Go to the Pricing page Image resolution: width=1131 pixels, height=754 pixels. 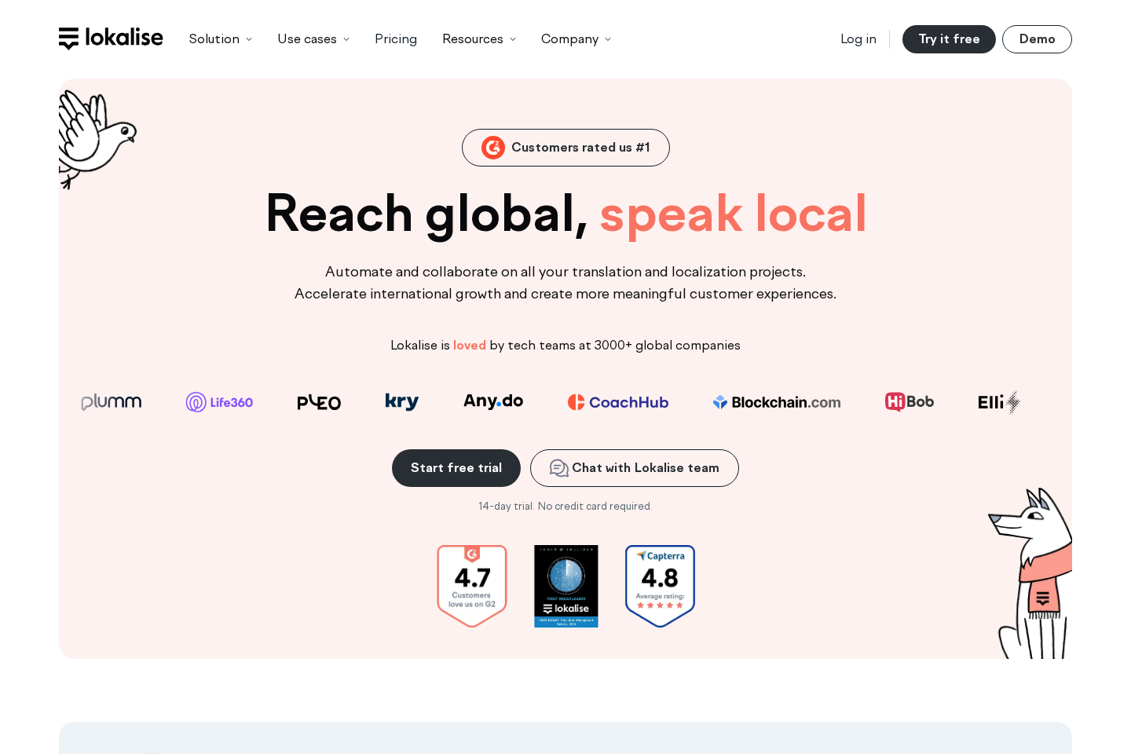[x=396, y=39]
